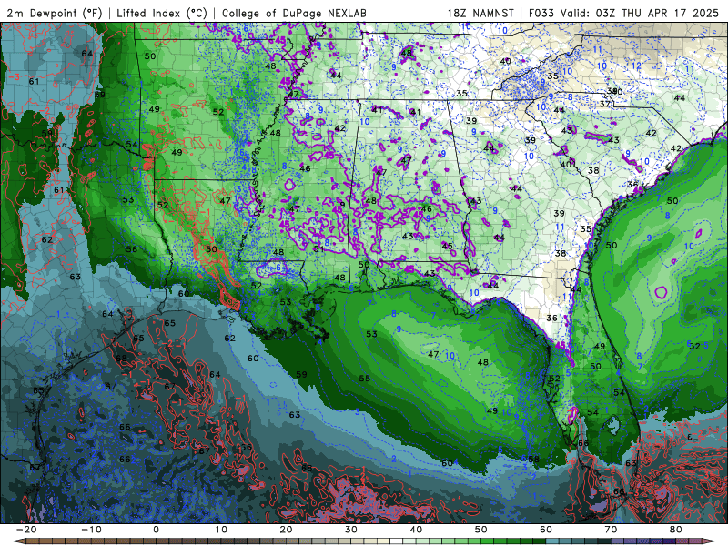Viewport: 728px width, 546px height.
Task: Click the '30' color scale label
Action: (x=351, y=530)
